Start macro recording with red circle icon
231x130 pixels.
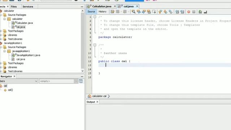(x=188, y=12)
